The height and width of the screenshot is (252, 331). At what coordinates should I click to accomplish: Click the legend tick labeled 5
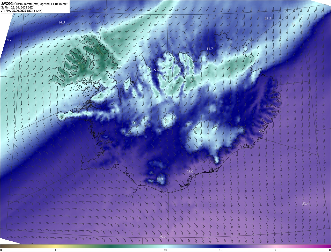click(x=110, y=250)
